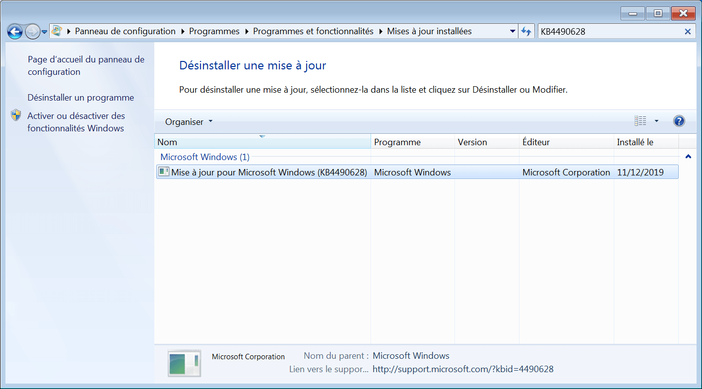This screenshot has height=389, width=702.
Task: Navigate to Programmes breadcrumb
Action: [214, 31]
